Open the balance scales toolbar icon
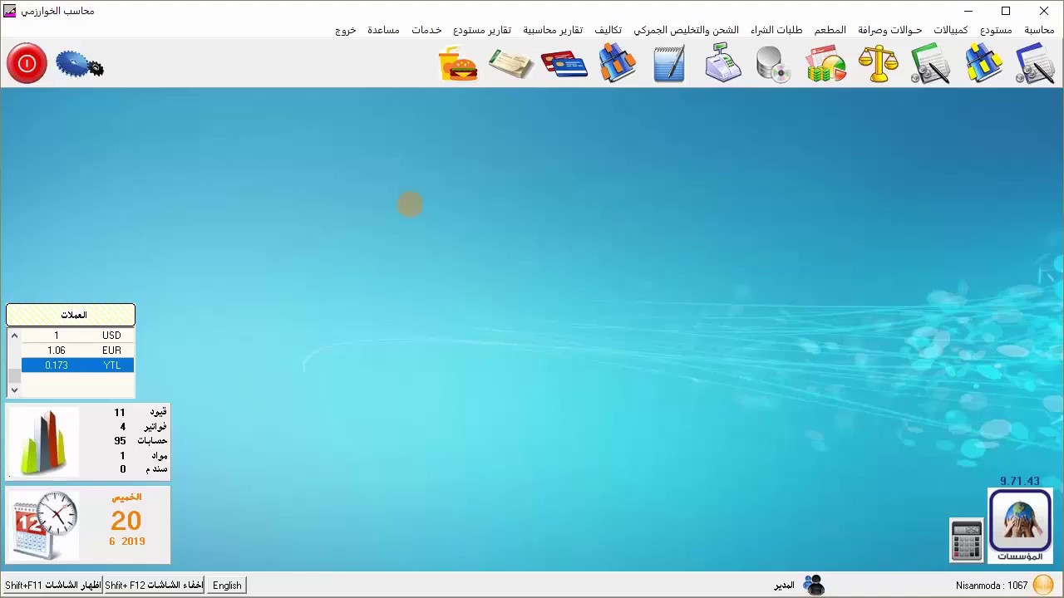 [x=879, y=64]
